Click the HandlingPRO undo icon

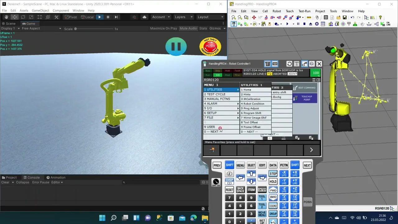click(352, 17)
